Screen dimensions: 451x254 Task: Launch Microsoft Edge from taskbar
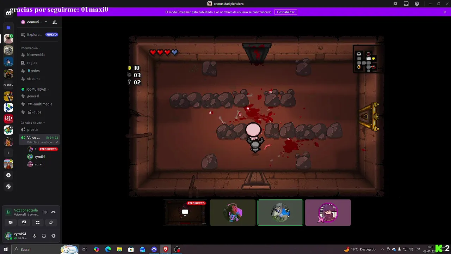point(108,249)
